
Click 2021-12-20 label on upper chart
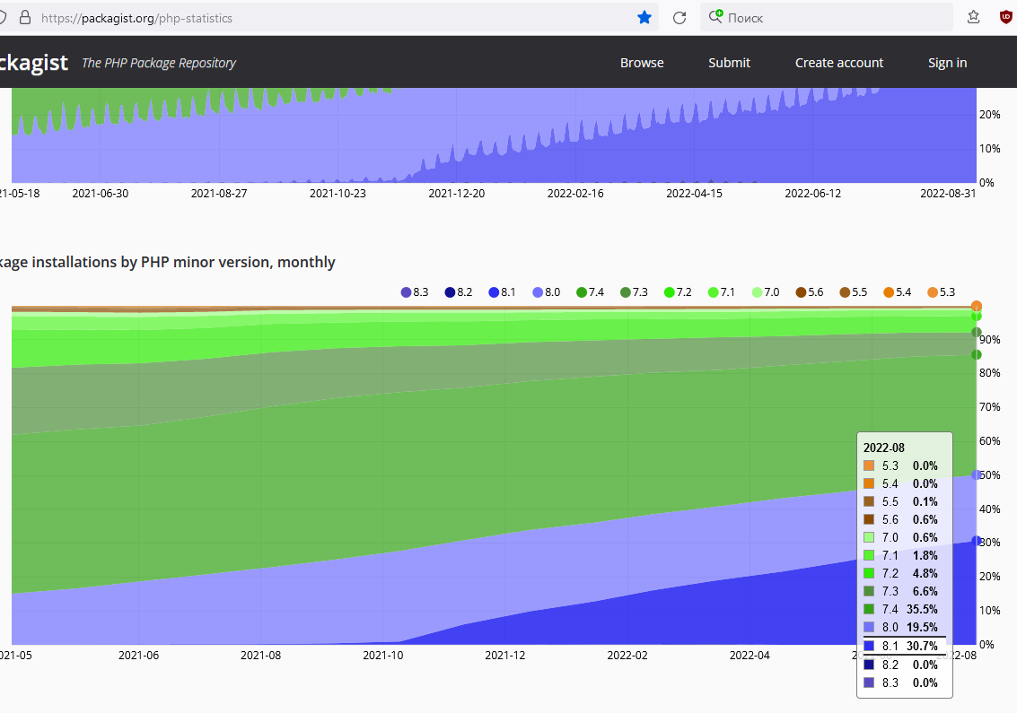[457, 193]
